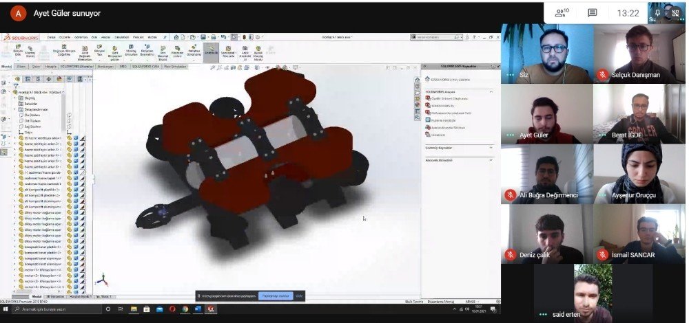Expand the Abonelik Hizmetleri section

tap(491, 160)
